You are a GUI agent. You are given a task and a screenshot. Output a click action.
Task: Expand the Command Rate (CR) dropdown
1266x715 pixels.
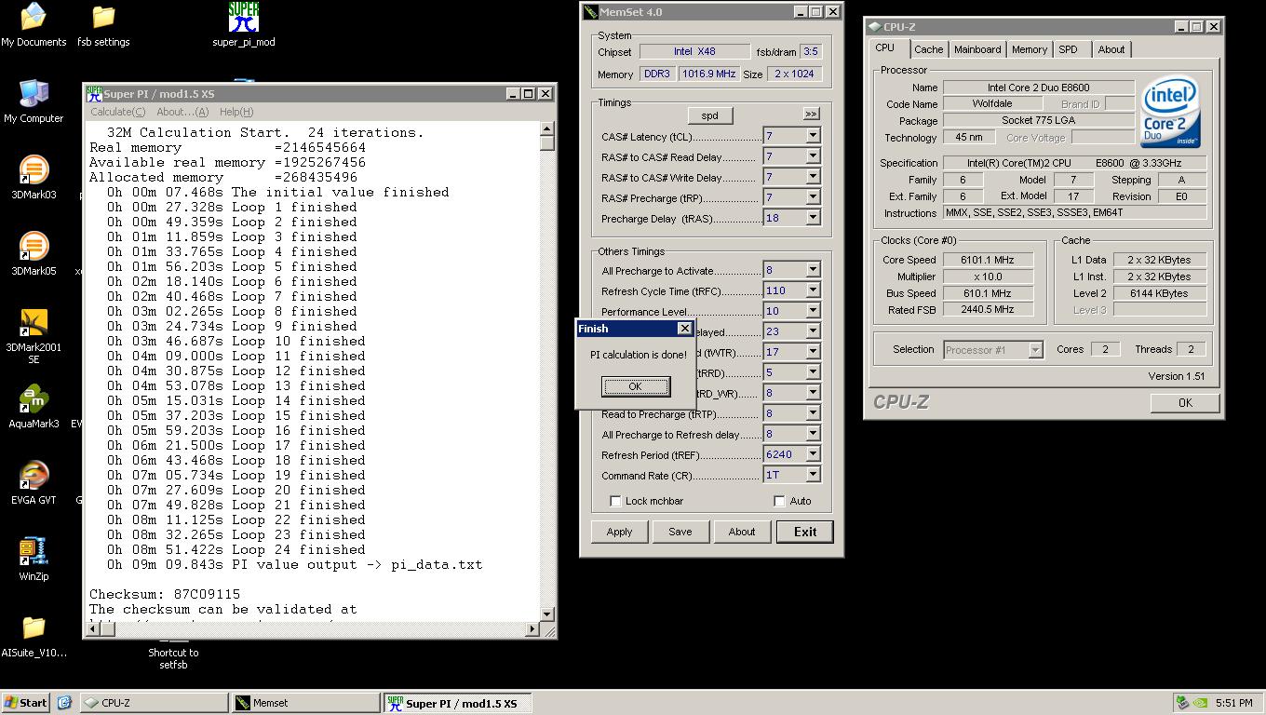[x=813, y=475]
